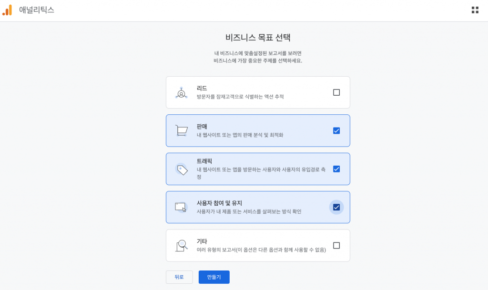
Task: Select the 리드 option card
Action: click(257, 92)
